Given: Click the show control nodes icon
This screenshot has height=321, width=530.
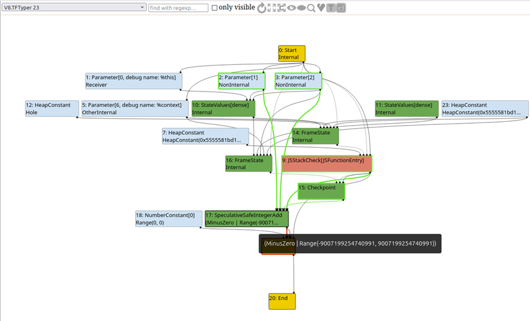Looking at the screenshot, I should tap(281, 8).
